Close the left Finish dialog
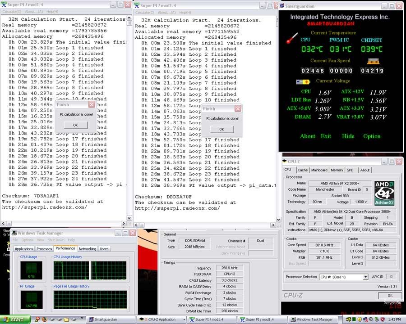 (92, 104)
